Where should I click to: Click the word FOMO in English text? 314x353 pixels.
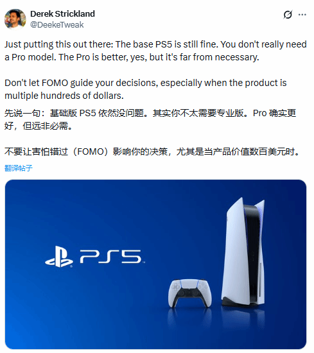coord(55,83)
